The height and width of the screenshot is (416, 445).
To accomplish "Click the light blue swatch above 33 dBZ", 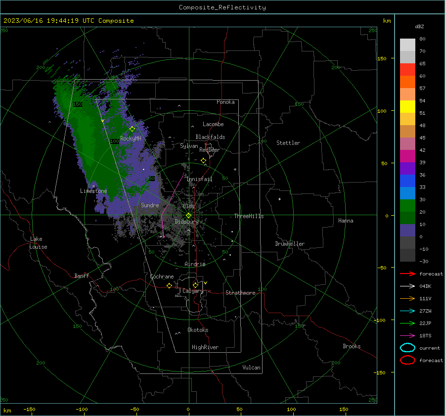I will click(x=407, y=193).
